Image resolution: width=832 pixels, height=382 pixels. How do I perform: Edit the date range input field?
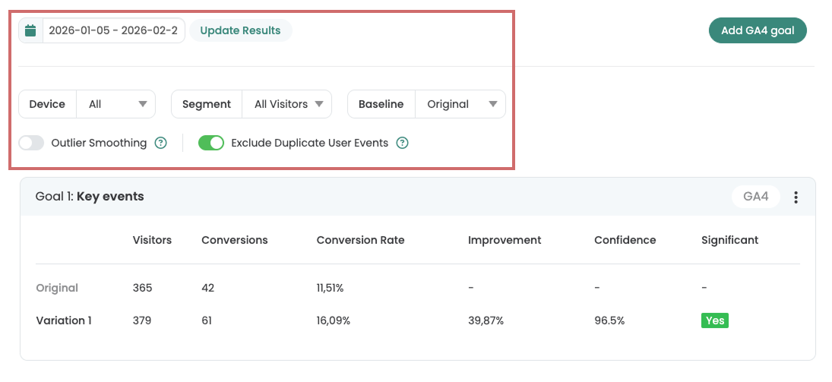click(x=113, y=31)
